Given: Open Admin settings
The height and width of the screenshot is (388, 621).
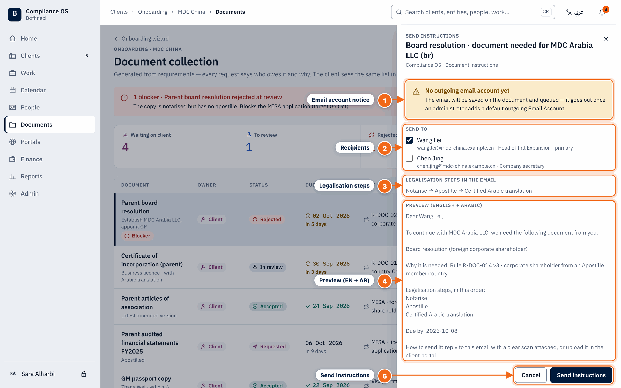Looking at the screenshot, I should pyautogui.click(x=50, y=194).
